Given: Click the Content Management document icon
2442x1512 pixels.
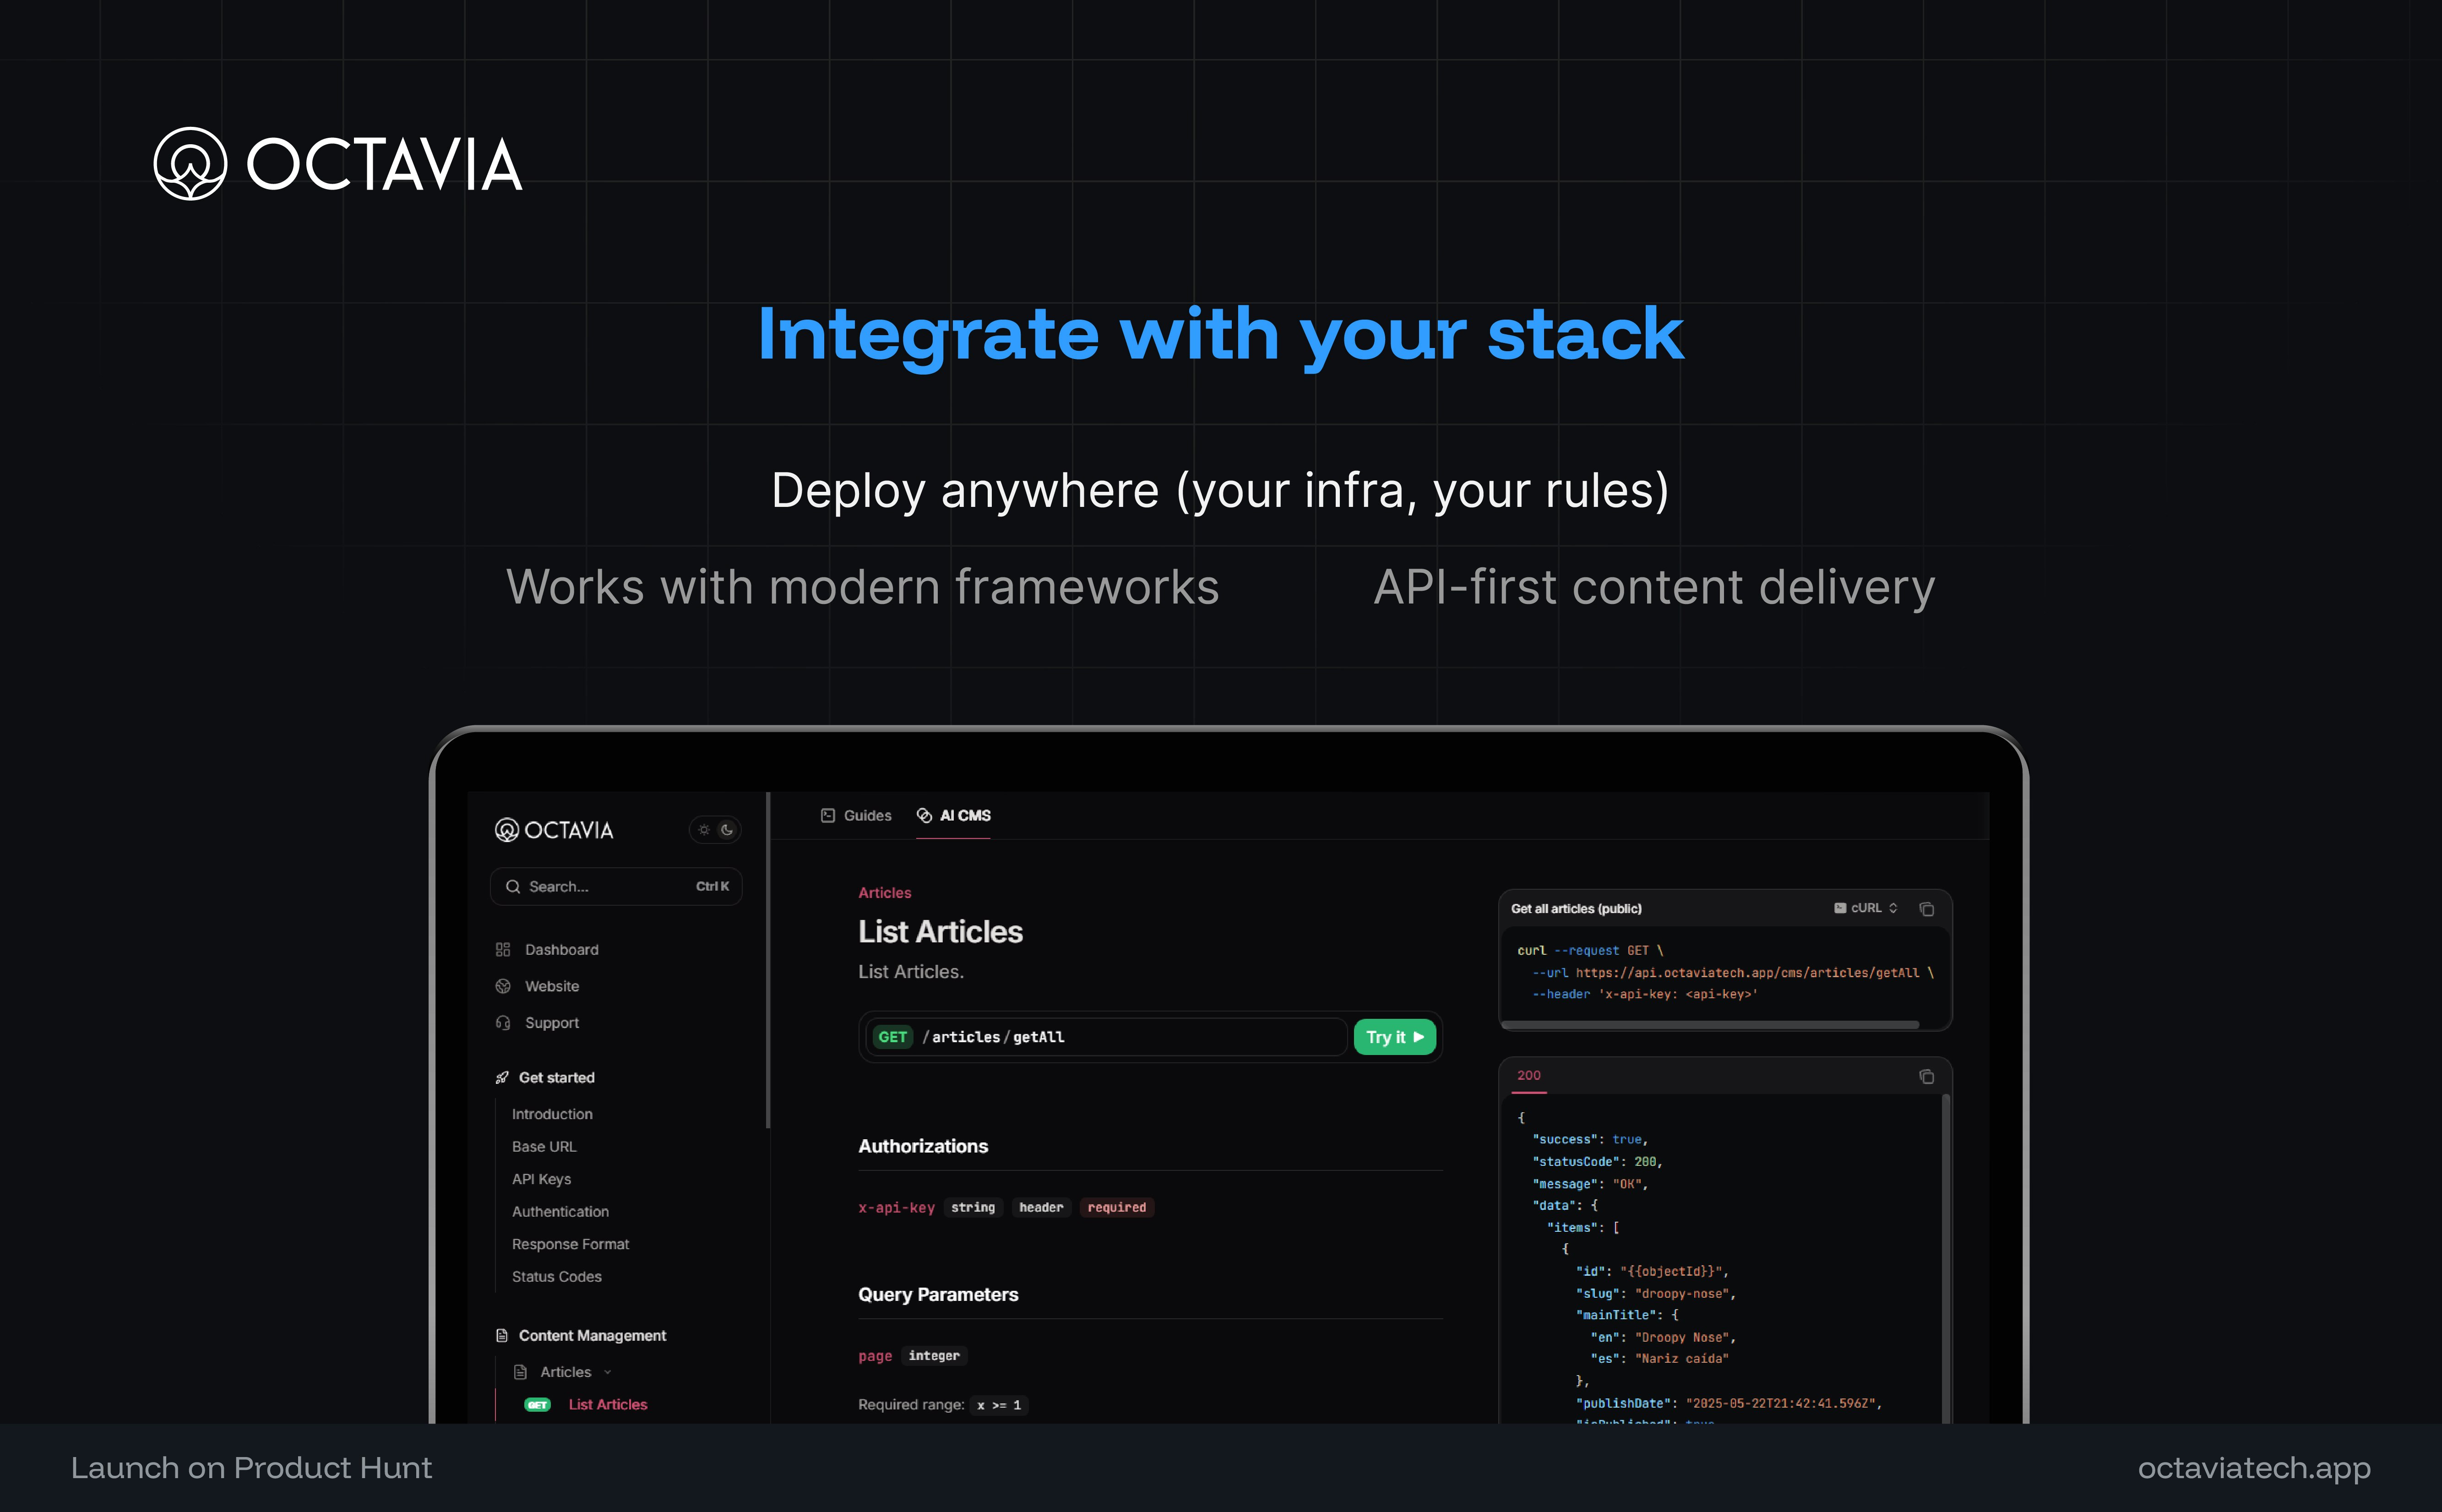Looking at the screenshot, I should coord(503,1335).
